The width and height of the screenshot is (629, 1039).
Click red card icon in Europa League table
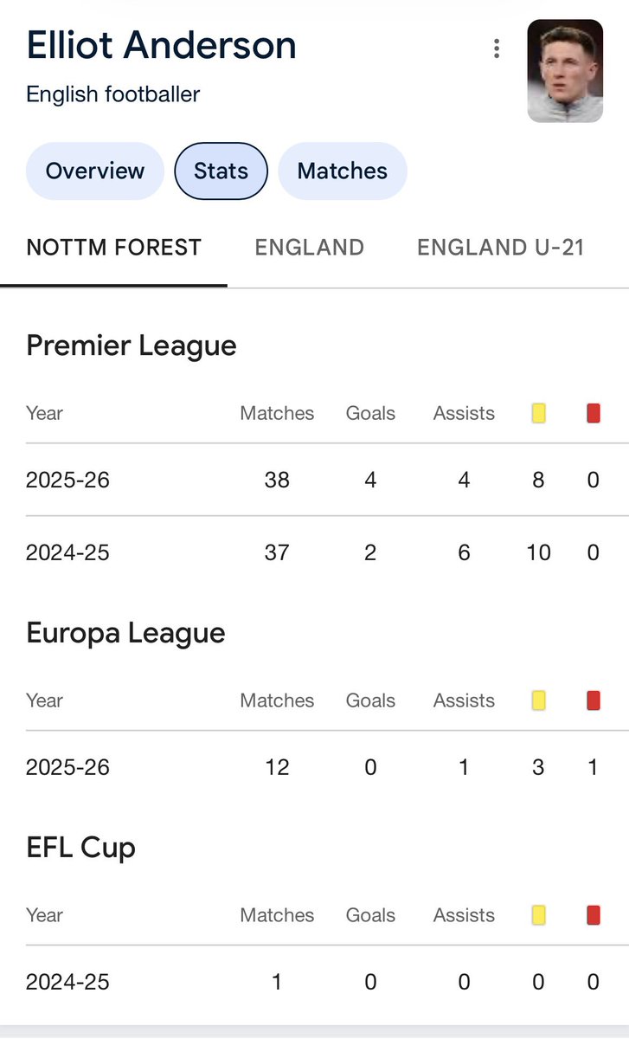pos(593,700)
